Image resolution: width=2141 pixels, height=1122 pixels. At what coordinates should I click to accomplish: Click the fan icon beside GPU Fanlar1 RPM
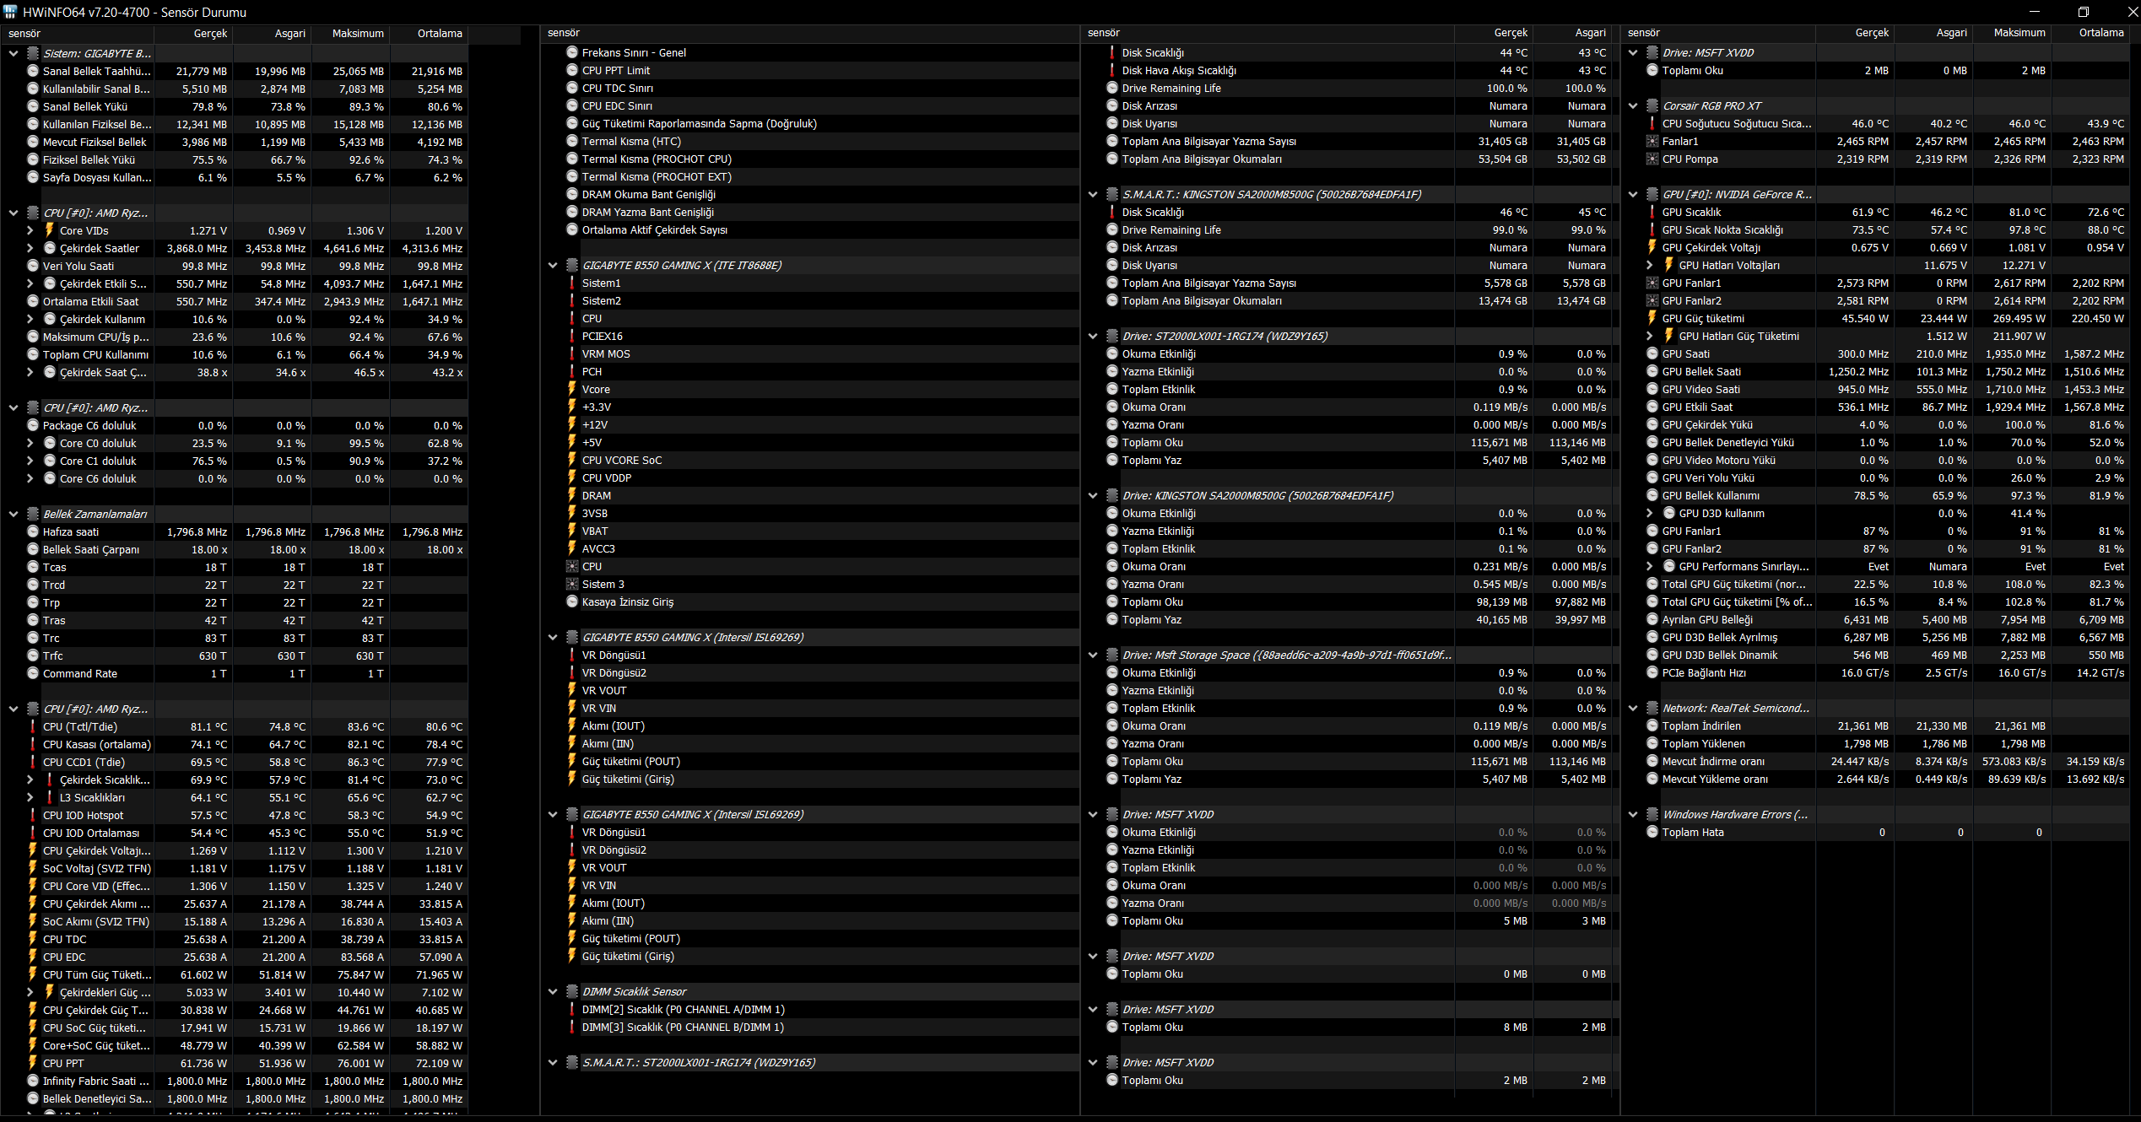pyautogui.click(x=1652, y=283)
